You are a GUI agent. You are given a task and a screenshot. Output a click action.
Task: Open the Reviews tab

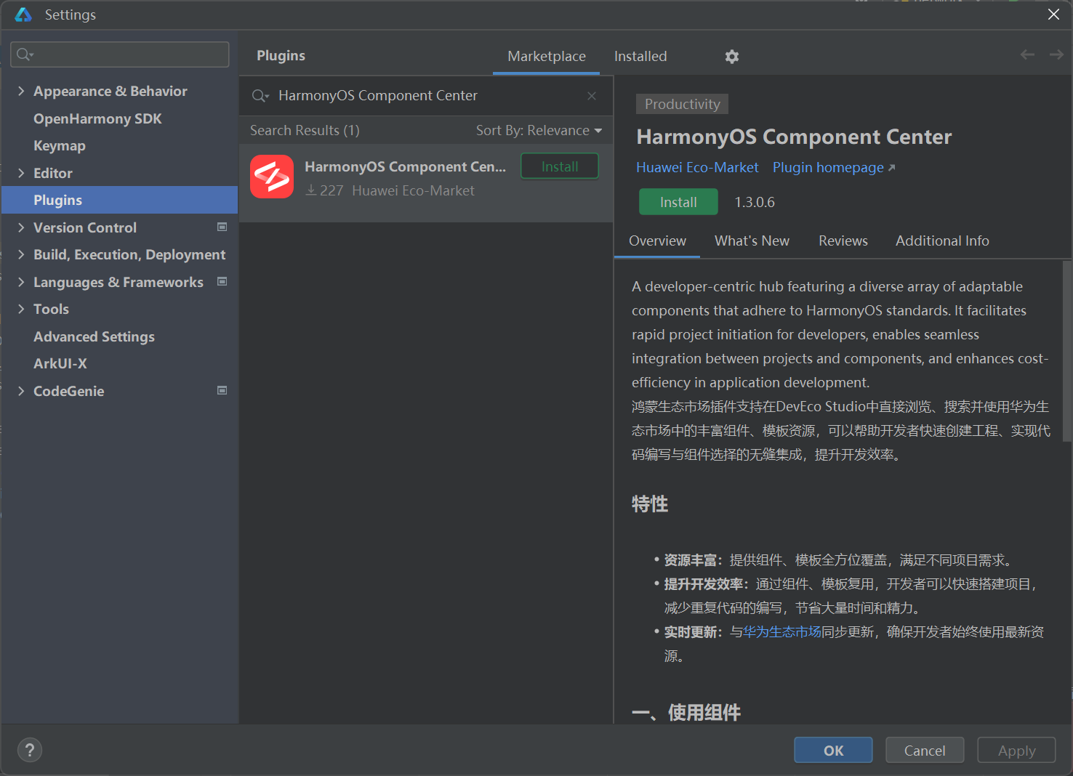(x=843, y=241)
